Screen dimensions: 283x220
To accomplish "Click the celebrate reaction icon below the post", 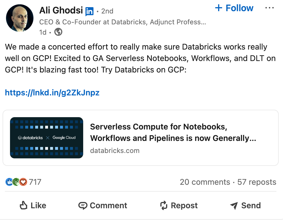I will (x=16, y=182).
